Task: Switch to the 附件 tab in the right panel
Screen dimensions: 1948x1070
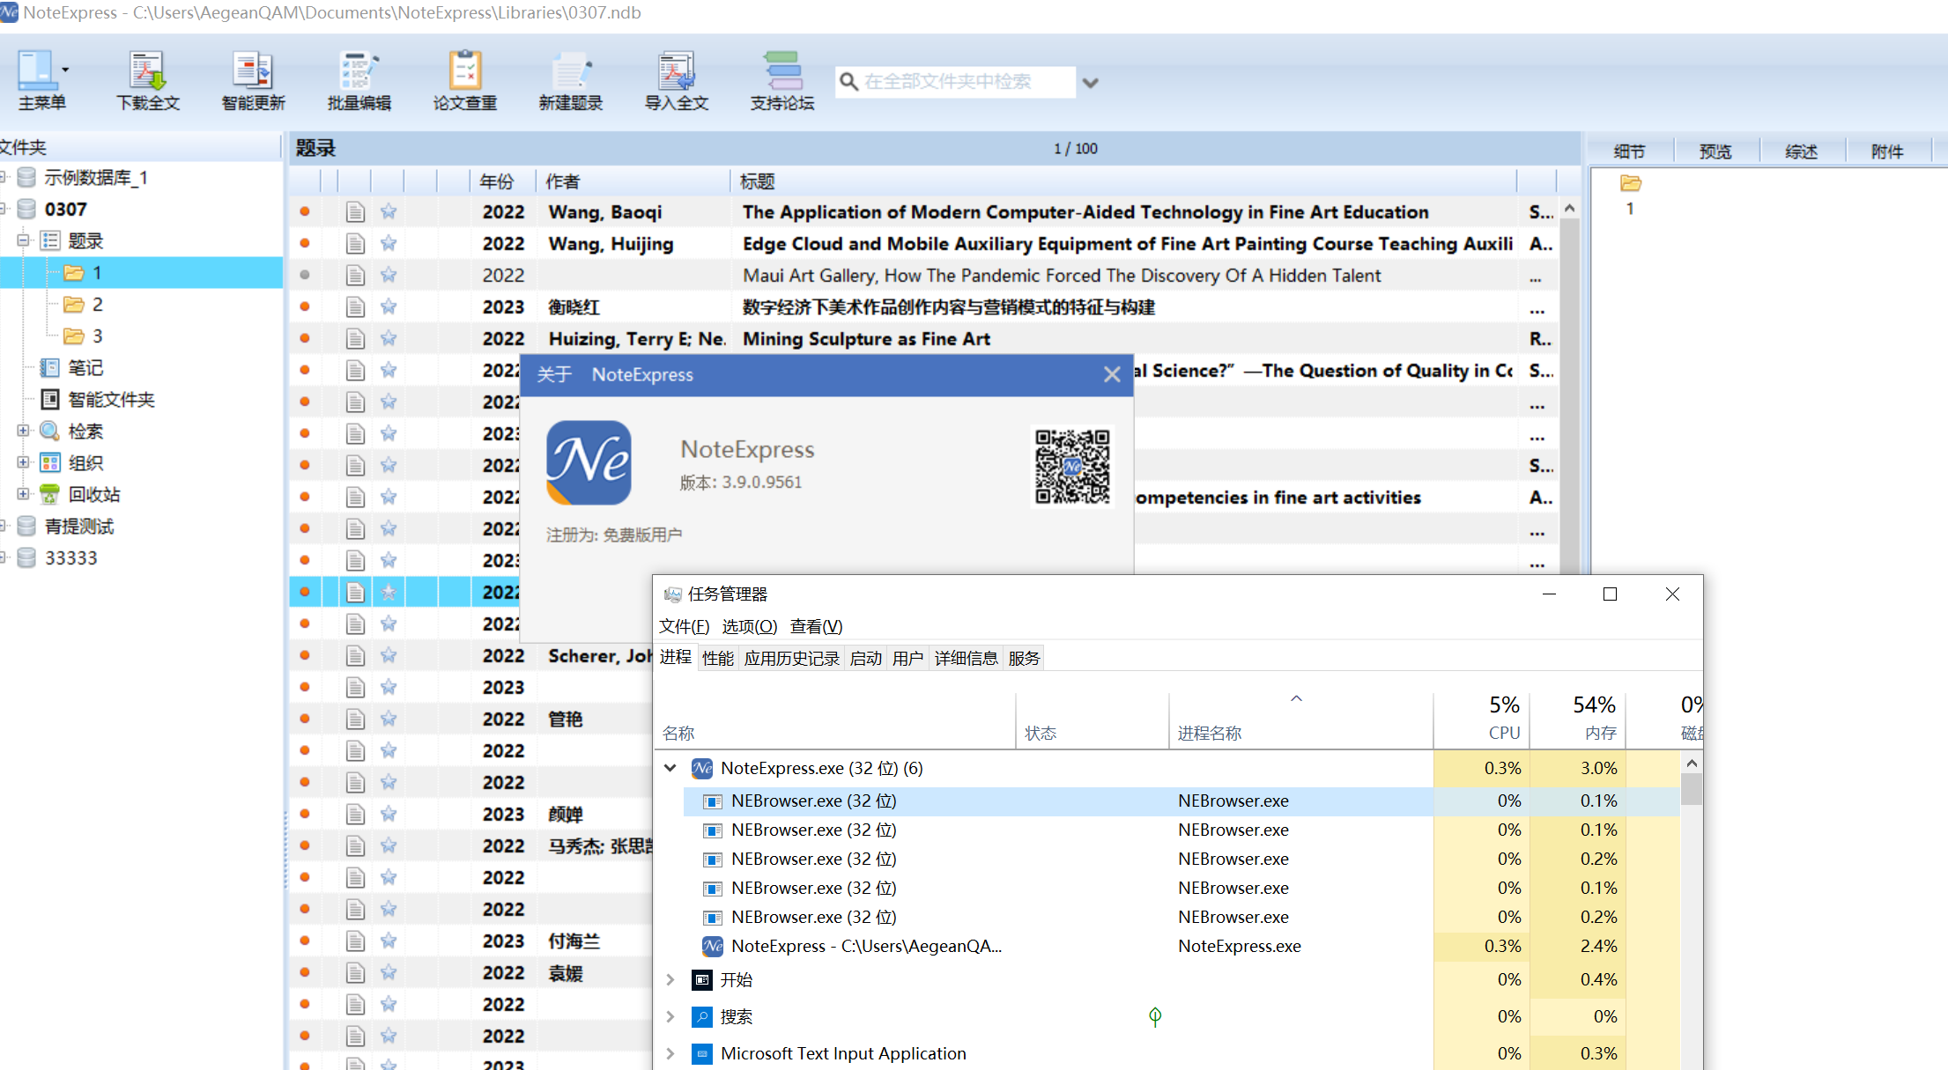Action: [1887, 151]
